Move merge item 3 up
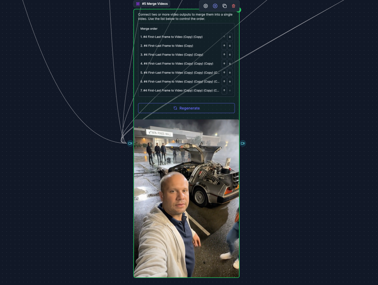 [x=224, y=55]
